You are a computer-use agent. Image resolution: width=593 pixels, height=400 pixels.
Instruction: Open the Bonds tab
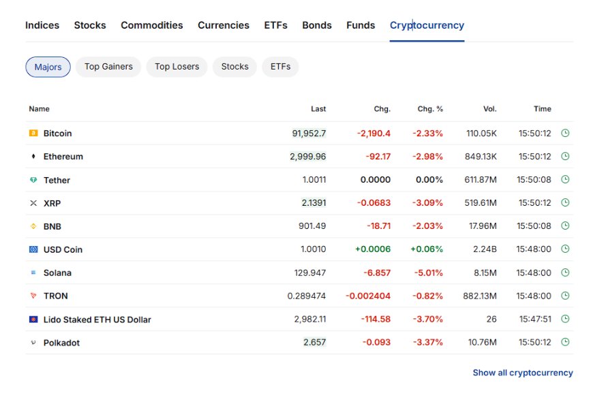[317, 25]
